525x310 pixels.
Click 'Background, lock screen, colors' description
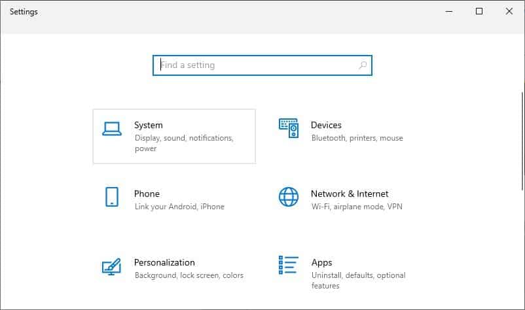pyautogui.click(x=189, y=275)
